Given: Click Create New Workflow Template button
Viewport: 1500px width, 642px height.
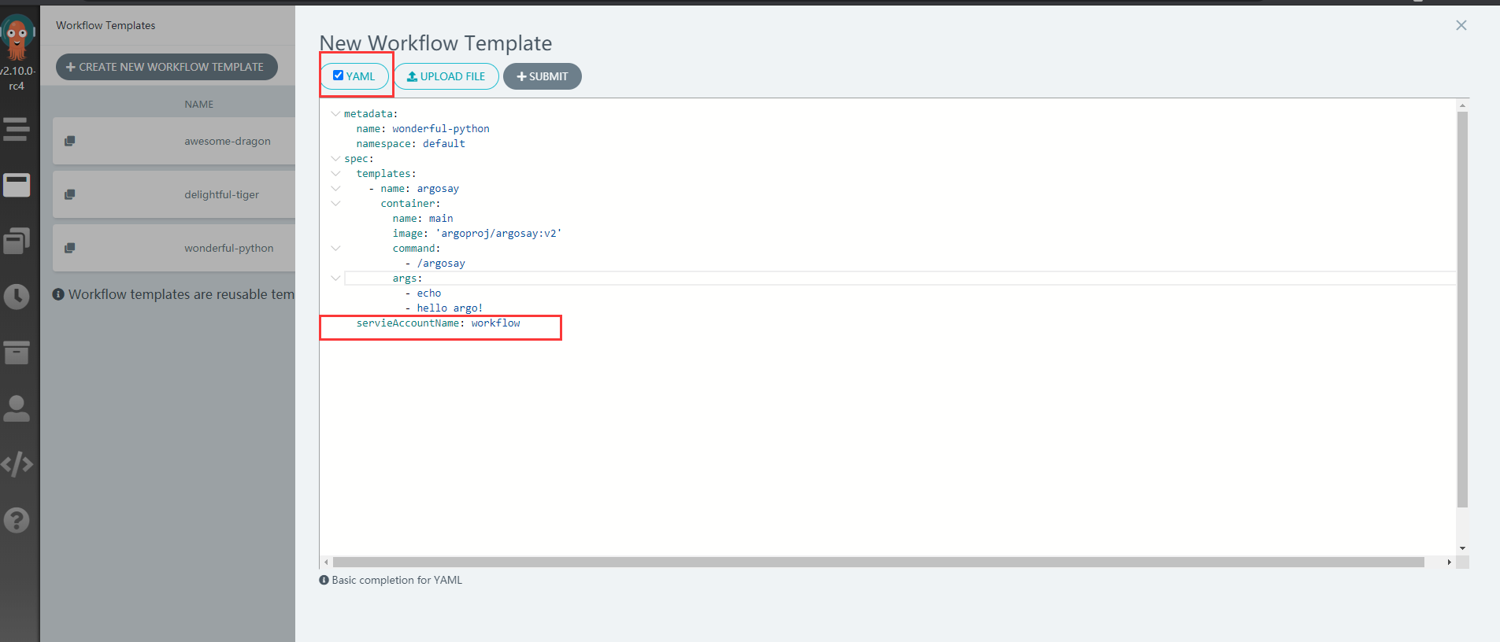Looking at the screenshot, I should (166, 67).
